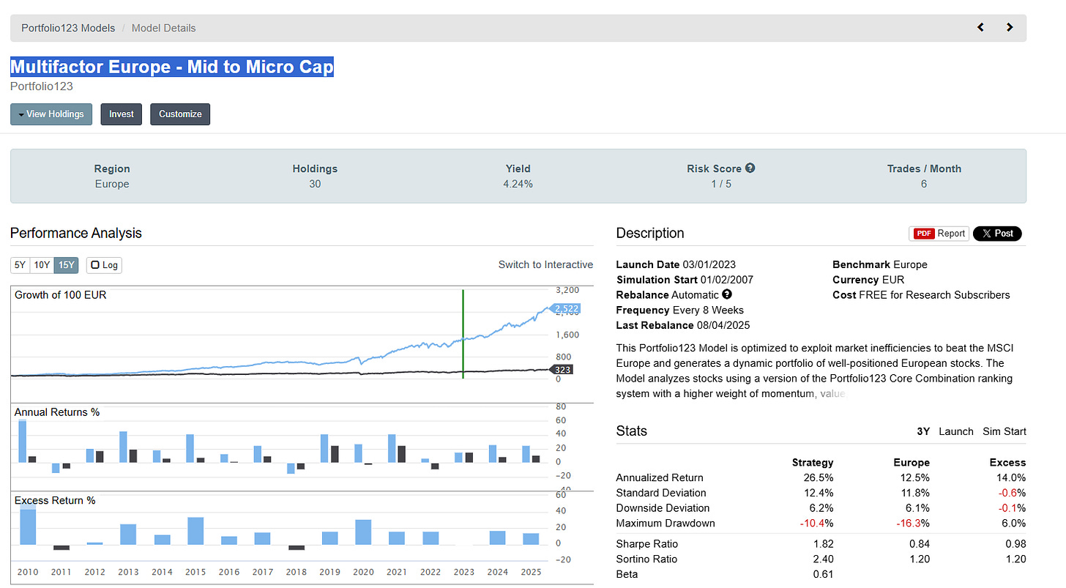Image resolution: width=1066 pixels, height=588 pixels.
Task: Click Excess Return % chart title
Action: (x=55, y=501)
